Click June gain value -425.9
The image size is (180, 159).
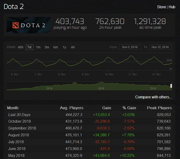coord(104,149)
